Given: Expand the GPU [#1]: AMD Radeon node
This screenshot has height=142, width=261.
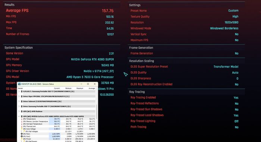Looking at the screenshot, I should click(x=19, y=111).
